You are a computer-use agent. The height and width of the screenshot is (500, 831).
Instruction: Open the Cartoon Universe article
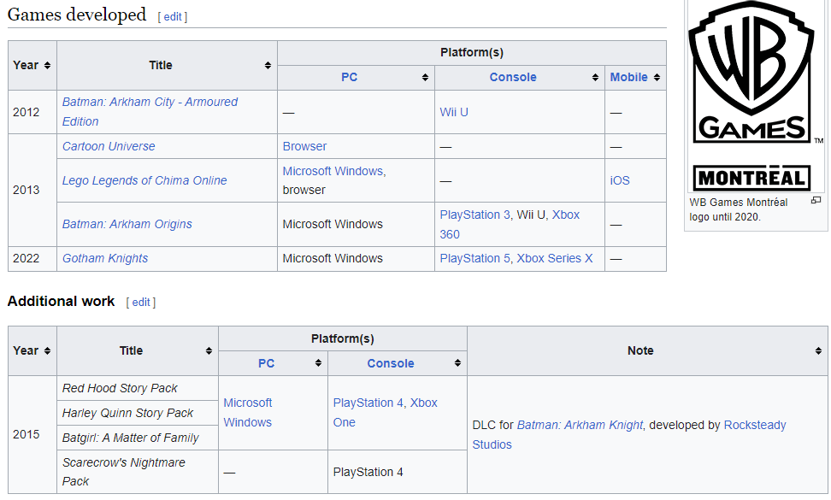(x=109, y=146)
